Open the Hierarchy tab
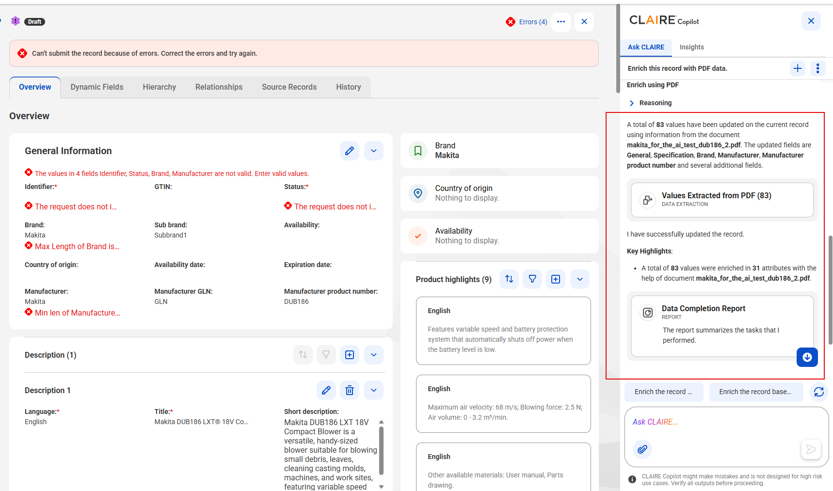 (x=160, y=87)
